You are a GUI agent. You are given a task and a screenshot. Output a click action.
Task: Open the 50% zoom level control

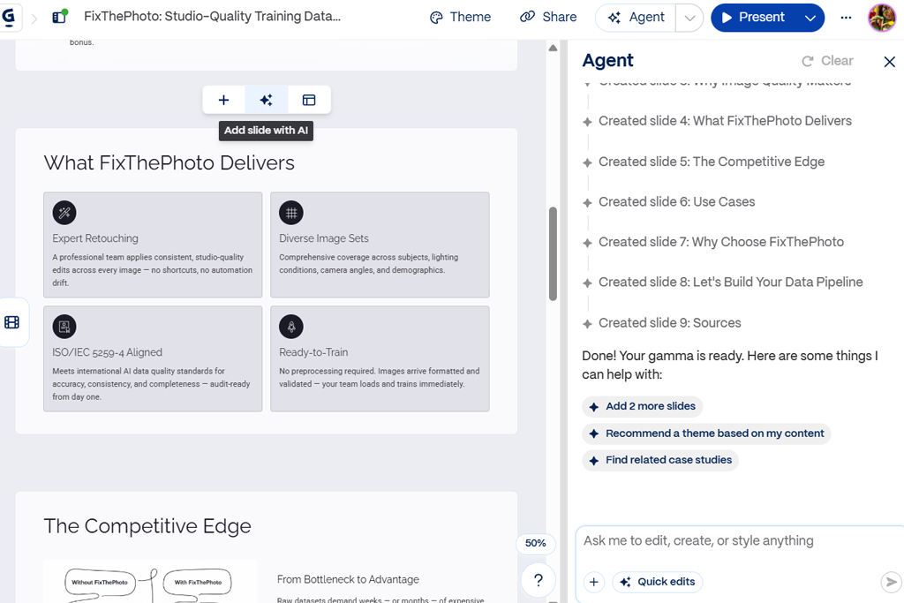[x=535, y=543]
